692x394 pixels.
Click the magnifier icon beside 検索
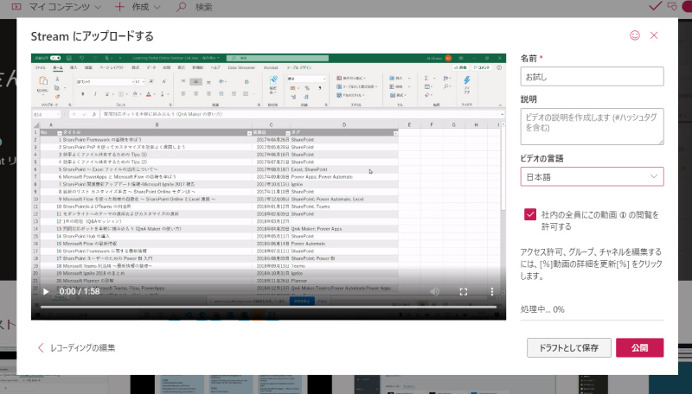pyautogui.click(x=181, y=7)
